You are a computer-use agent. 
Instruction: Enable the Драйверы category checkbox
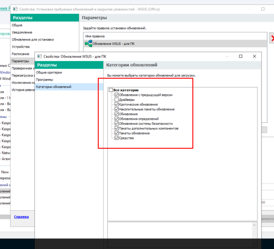point(116,99)
